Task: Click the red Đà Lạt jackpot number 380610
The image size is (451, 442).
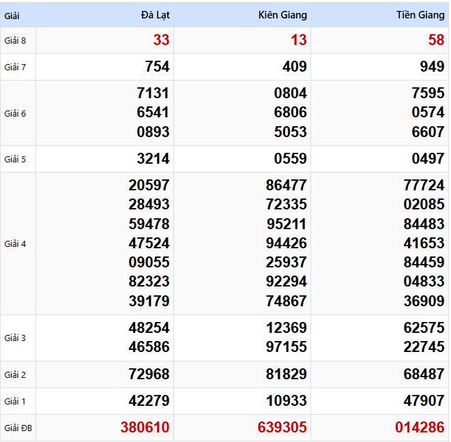Action: 145,428
